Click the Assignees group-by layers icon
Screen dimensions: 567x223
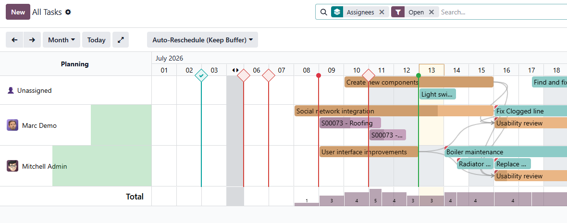click(337, 12)
